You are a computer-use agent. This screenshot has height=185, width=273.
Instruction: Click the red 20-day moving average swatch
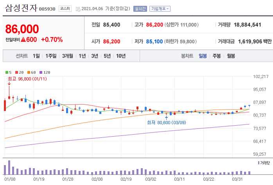click(x=16, y=72)
